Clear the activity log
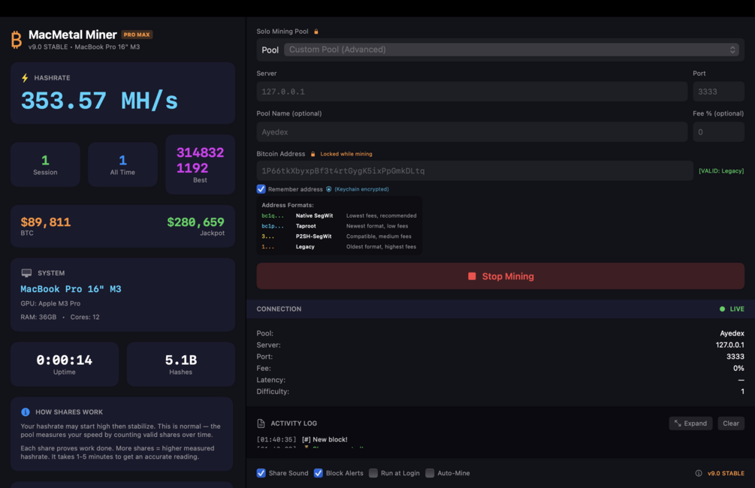 click(x=731, y=423)
